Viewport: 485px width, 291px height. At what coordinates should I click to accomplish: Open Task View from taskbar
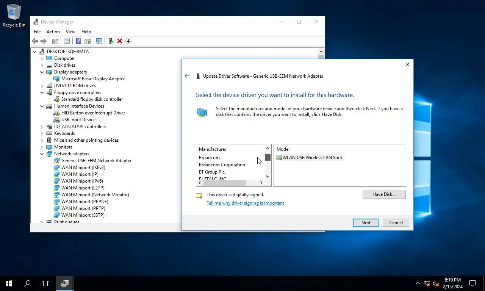[45, 283]
